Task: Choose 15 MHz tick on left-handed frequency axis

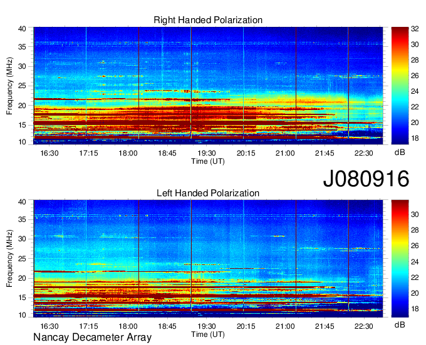Action: [x=22, y=298]
